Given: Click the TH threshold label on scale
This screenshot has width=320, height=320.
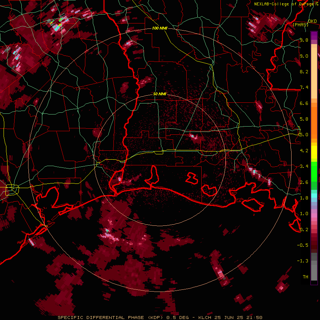Looking at the screenshot, I should [x=305, y=277].
